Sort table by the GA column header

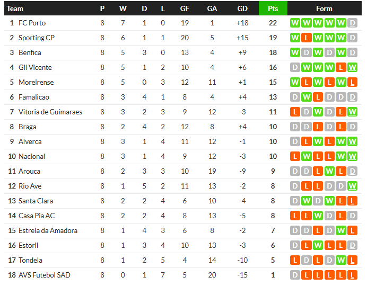212,8
